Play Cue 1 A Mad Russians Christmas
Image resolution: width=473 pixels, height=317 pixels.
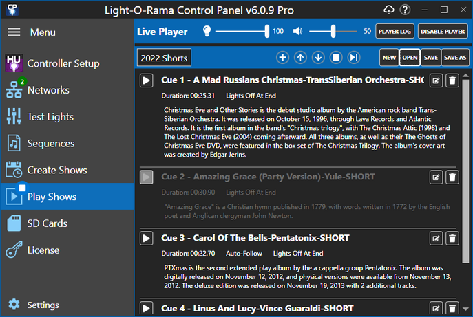[146, 80]
